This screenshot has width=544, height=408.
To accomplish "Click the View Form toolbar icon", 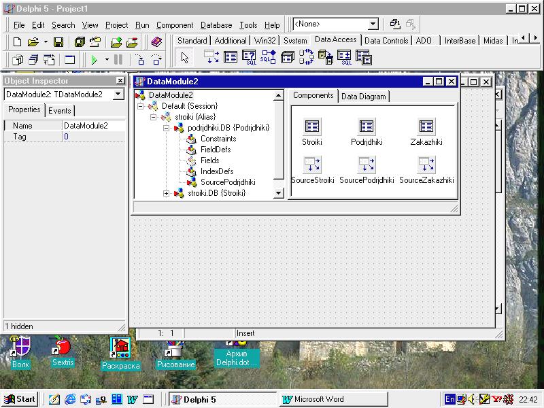I will pyautogui.click(x=33, y=60).
